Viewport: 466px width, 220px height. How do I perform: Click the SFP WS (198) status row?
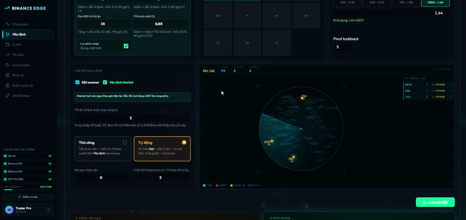(28, 179)
